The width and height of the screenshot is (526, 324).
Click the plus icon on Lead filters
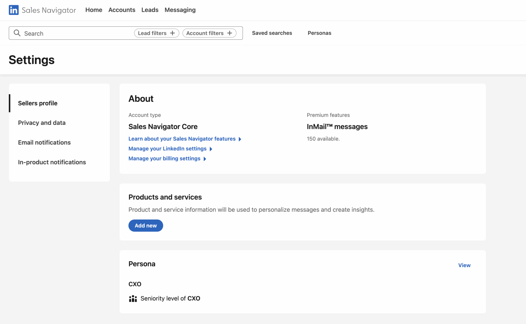pyautogui.click(x=173, y=33)
